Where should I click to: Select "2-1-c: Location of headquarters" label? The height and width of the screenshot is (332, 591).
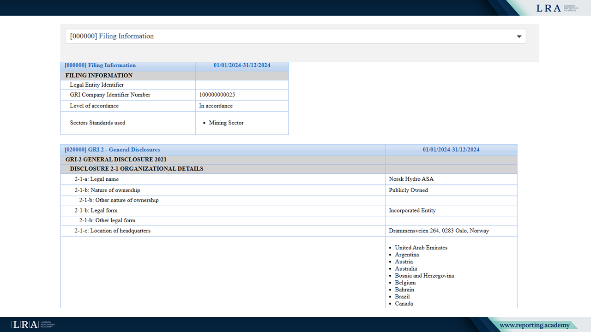tap(112, 231)
